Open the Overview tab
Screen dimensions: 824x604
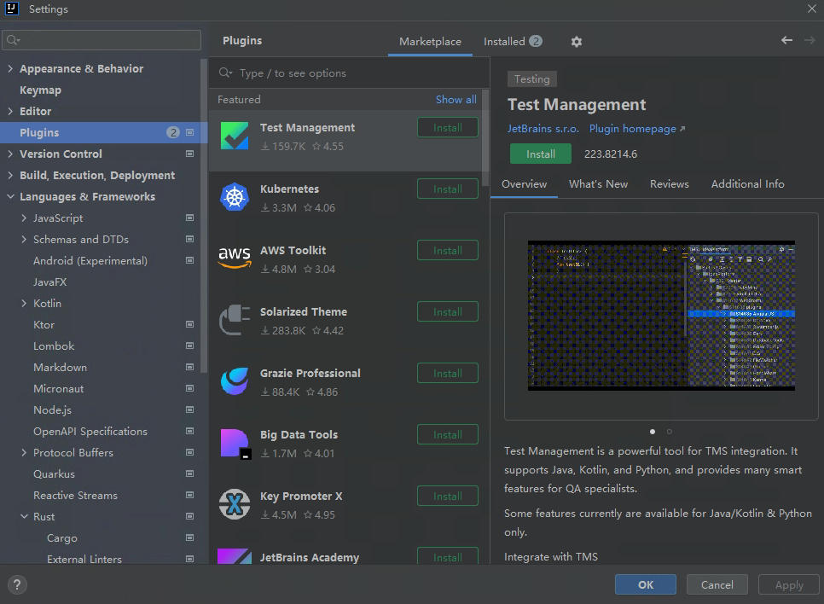coord(524,184)
